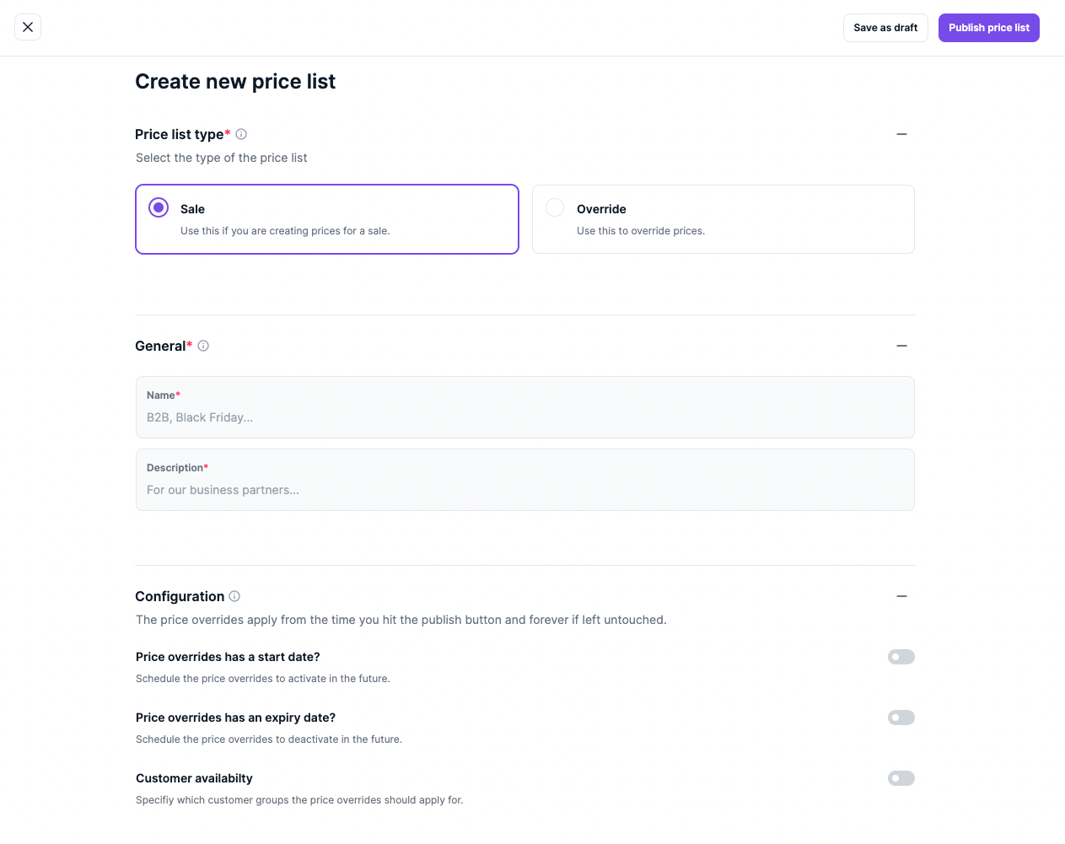Turn on the expiry date switch
Screen dimensions: 1065x844
pyautogui.click(x=901, y=718)
